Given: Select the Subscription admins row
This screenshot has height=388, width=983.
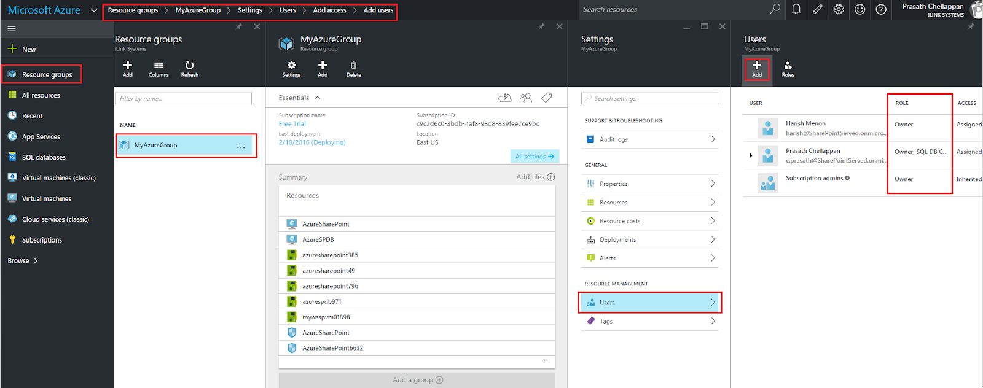Looking at the screenshot, I should (863, 182).
